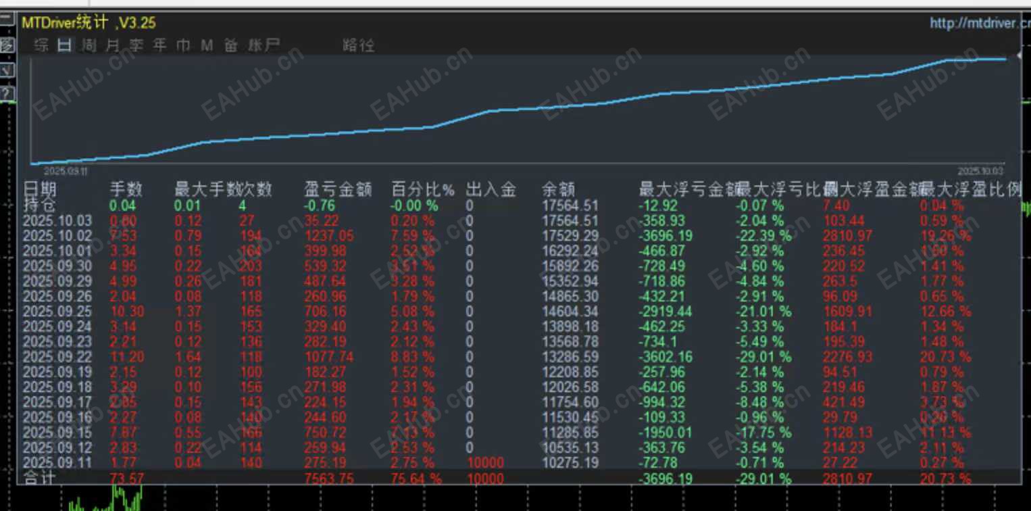Select the 2025.09.29 row date

click(x=57, y=281)
